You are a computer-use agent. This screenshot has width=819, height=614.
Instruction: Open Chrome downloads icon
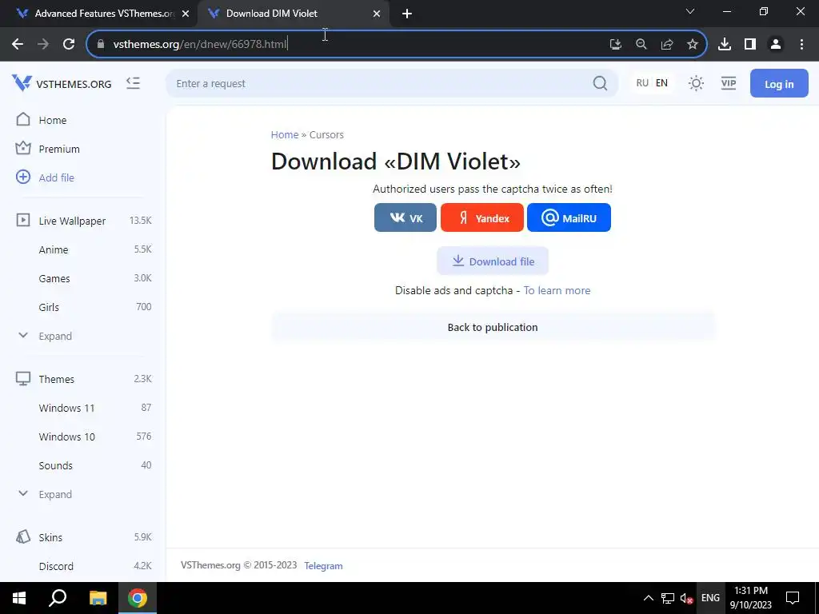[x=724, y=44]
